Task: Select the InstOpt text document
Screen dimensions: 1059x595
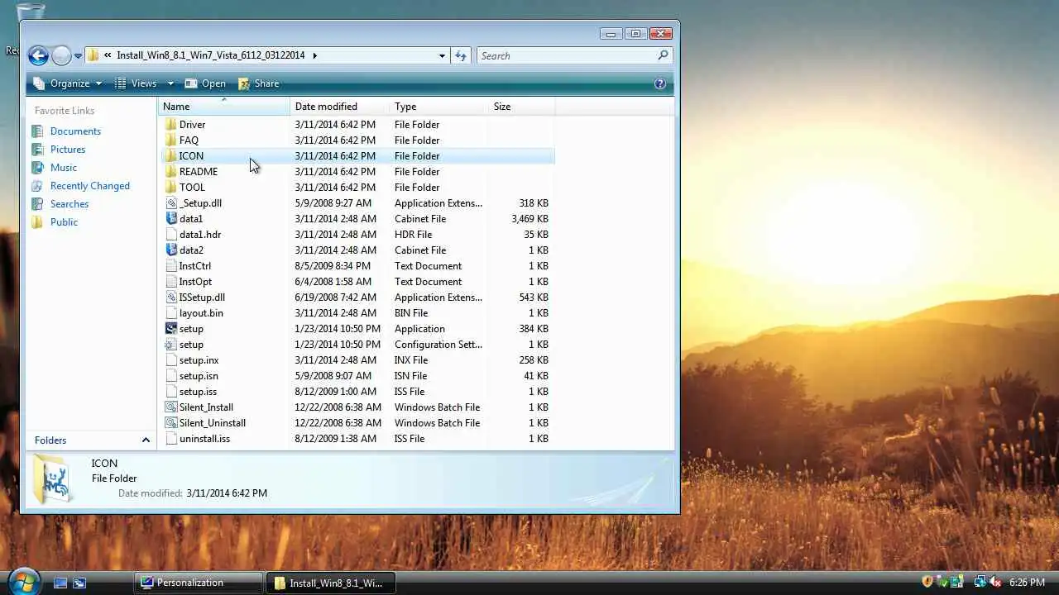Action: click(x=195, y=282)
